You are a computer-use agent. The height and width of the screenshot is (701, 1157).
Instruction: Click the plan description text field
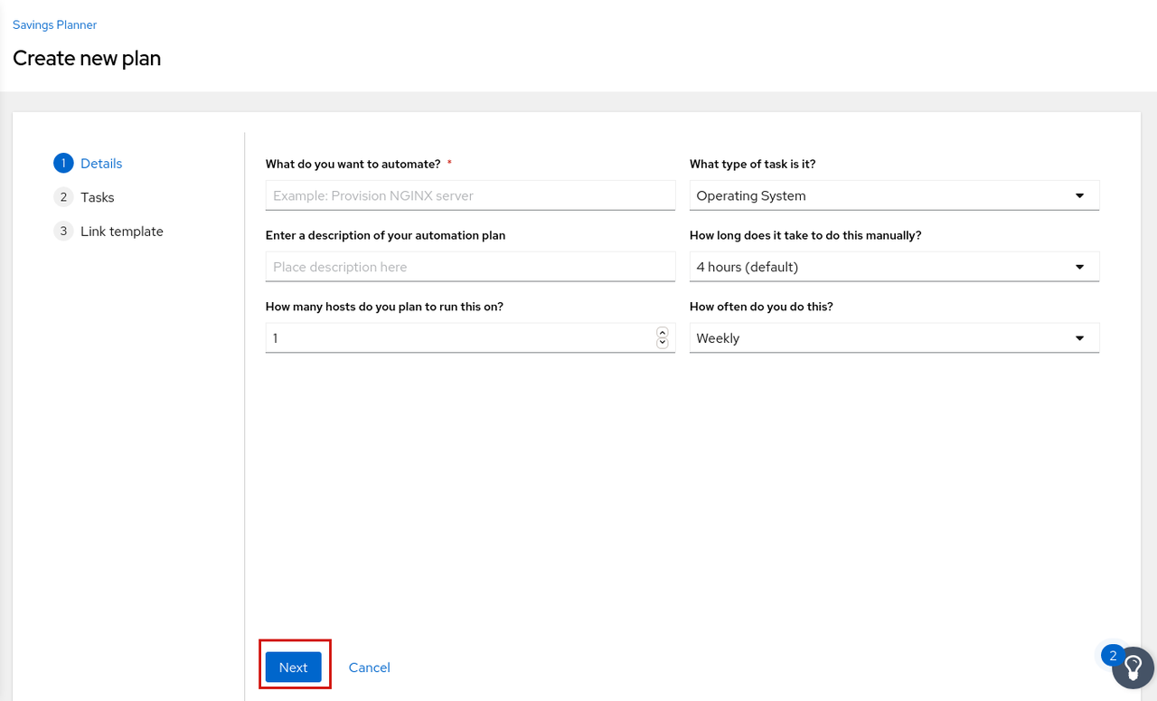470,267
